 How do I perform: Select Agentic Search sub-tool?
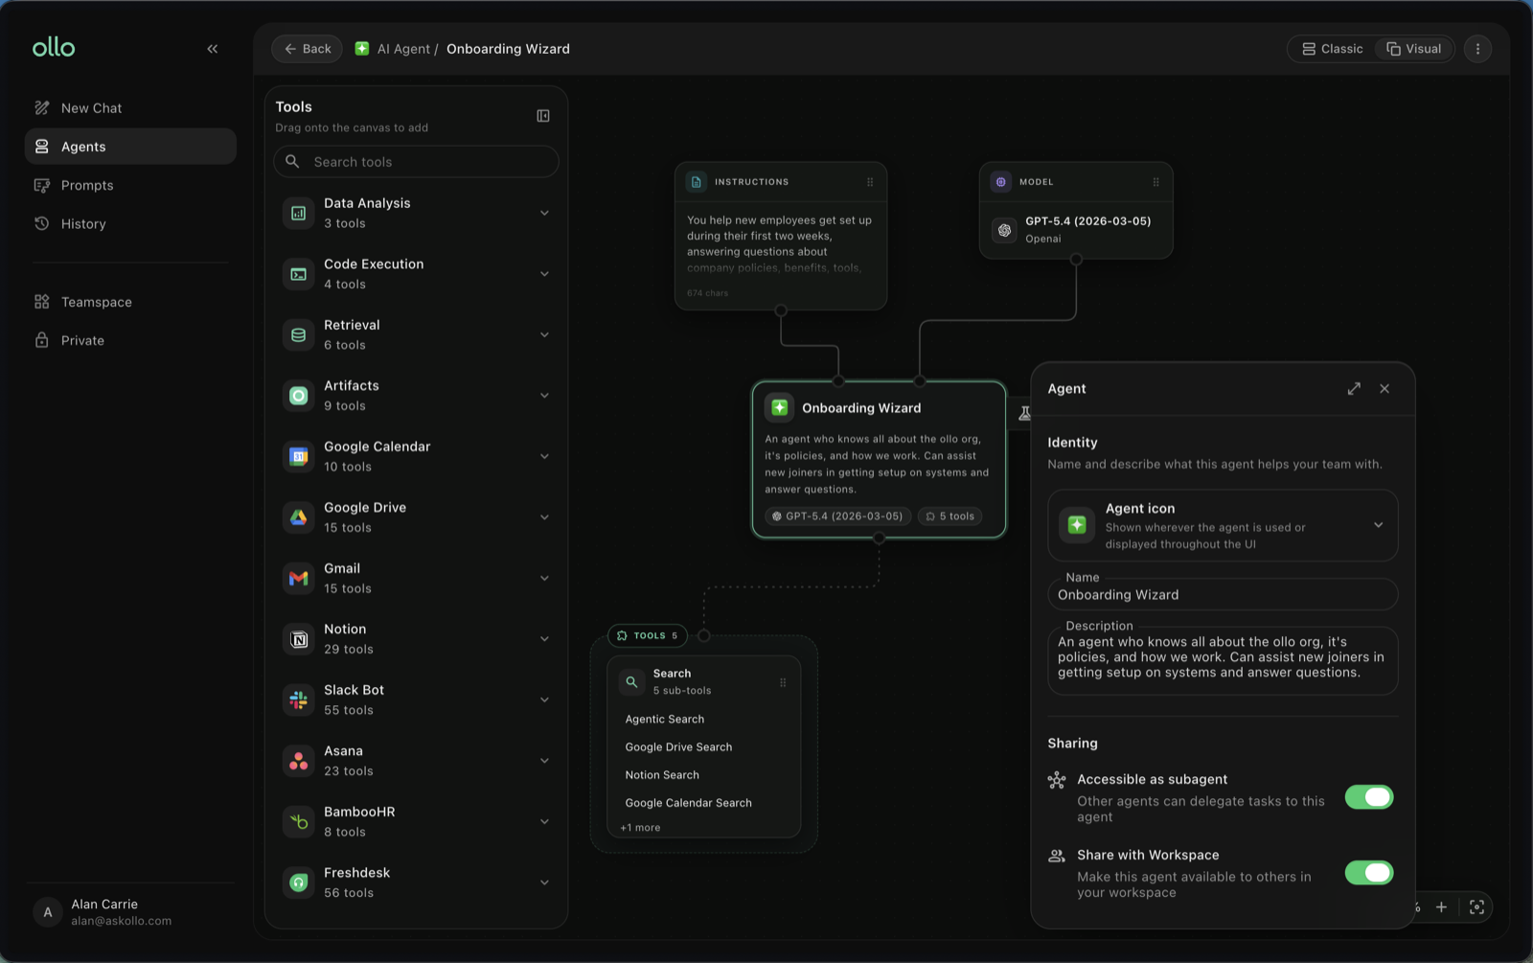point(665,720)
